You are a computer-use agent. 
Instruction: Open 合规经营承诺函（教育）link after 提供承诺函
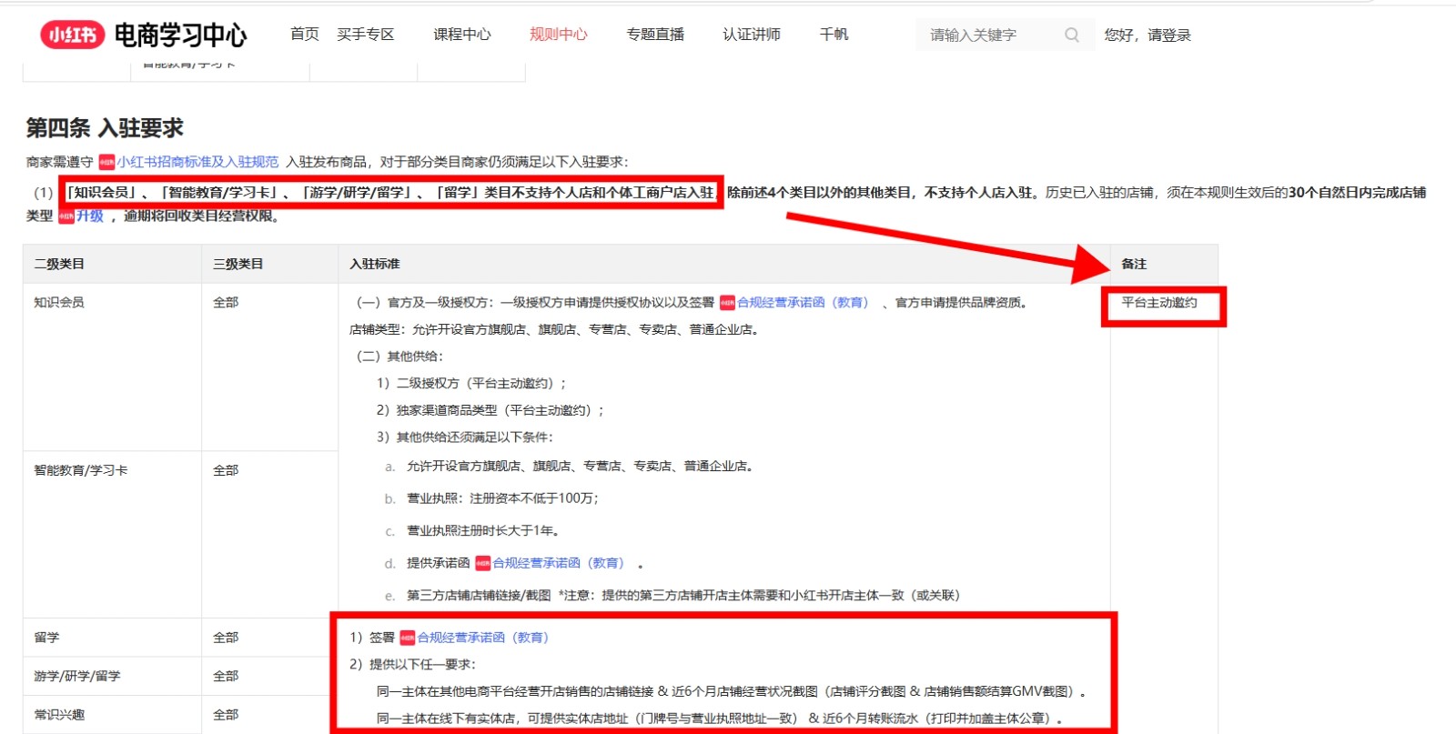tap(559, 563)
